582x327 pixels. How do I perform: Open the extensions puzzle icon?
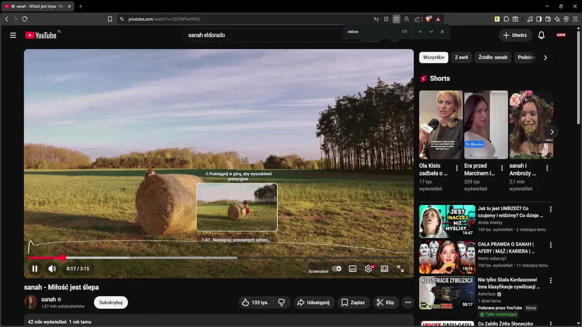pyautogui.click(x=506, y=19)
